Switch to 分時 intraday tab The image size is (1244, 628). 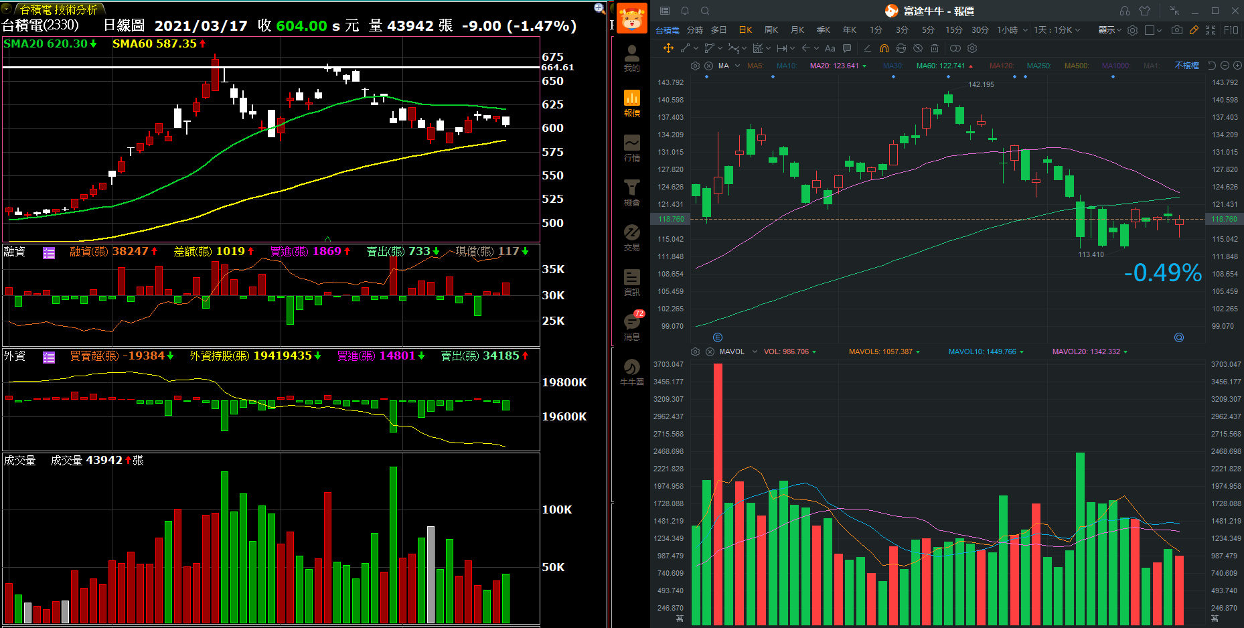click(695, 30)
